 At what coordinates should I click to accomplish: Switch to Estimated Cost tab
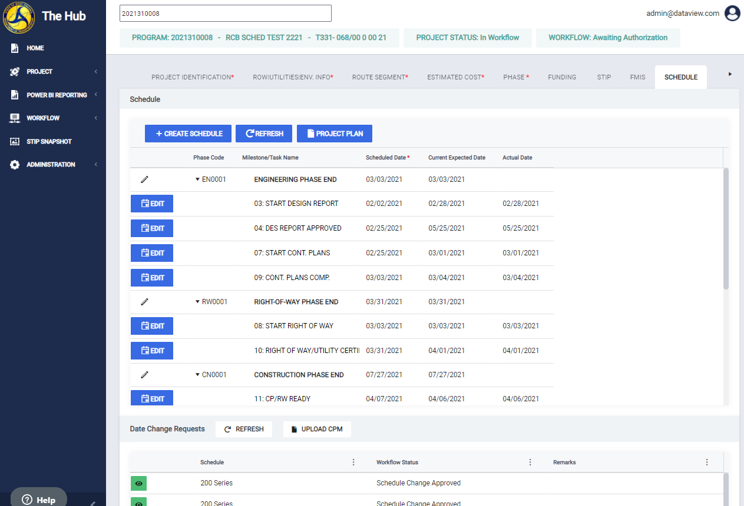[x=456, y=77]
